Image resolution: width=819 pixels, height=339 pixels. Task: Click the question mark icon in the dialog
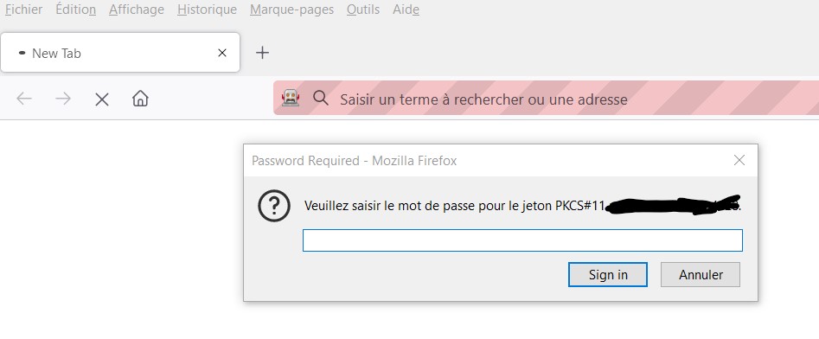coord(273,207)
